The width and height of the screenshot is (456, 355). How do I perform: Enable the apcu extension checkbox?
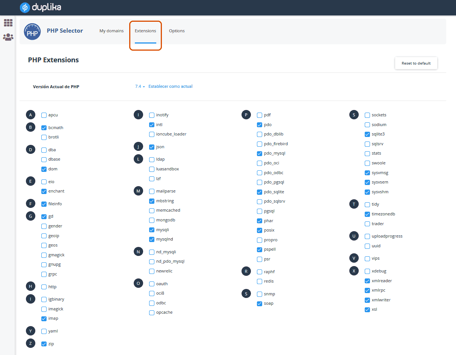(x=44, y=115)
